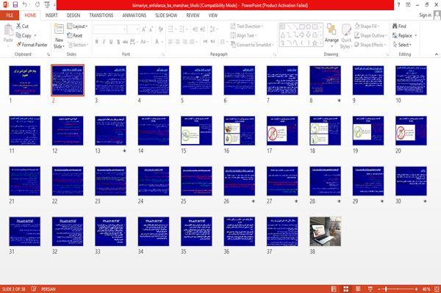Toggle Bold formatting

point(97,42)
